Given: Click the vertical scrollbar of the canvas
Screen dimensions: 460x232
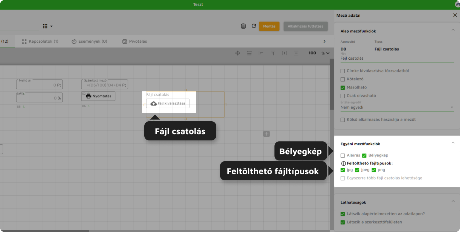Looking at the screenshot, I should pyautogui.click(x=332, y=84).
